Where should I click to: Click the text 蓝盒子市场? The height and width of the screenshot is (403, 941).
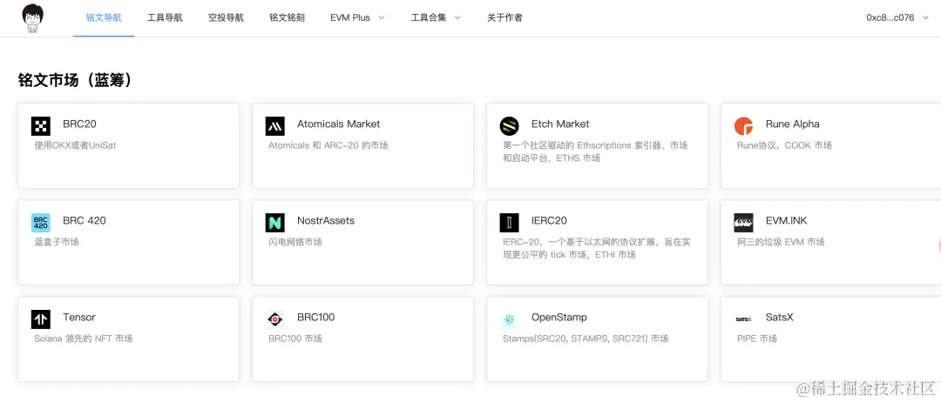pyautogui.click(x=57, y=242)
